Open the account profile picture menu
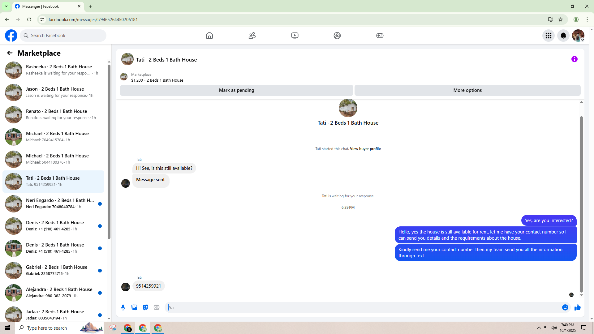 pyautogui.click(x=578, y=36)
